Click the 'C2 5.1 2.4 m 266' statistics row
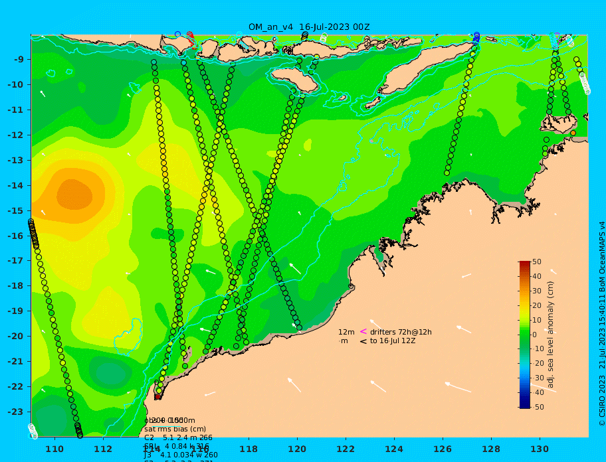Image resolution: width=606 pixels, height=462 pixels. [x=178, y=437]
